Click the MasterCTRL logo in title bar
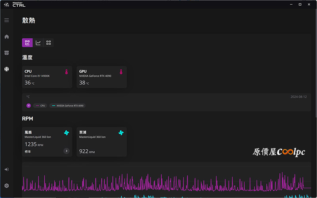This screenshot has width=317, height=198. click(15, 4)
